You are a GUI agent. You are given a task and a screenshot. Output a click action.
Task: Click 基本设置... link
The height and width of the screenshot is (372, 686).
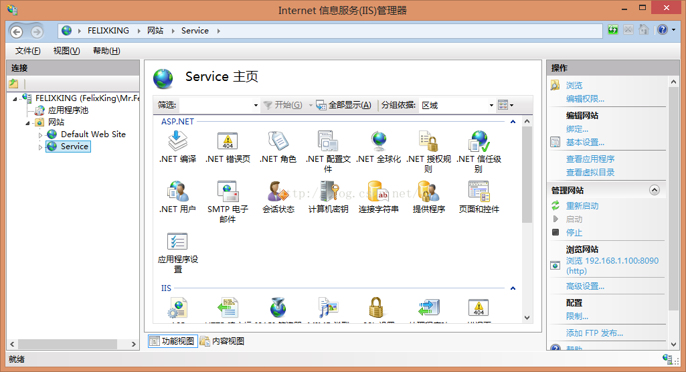coord(585,143)
